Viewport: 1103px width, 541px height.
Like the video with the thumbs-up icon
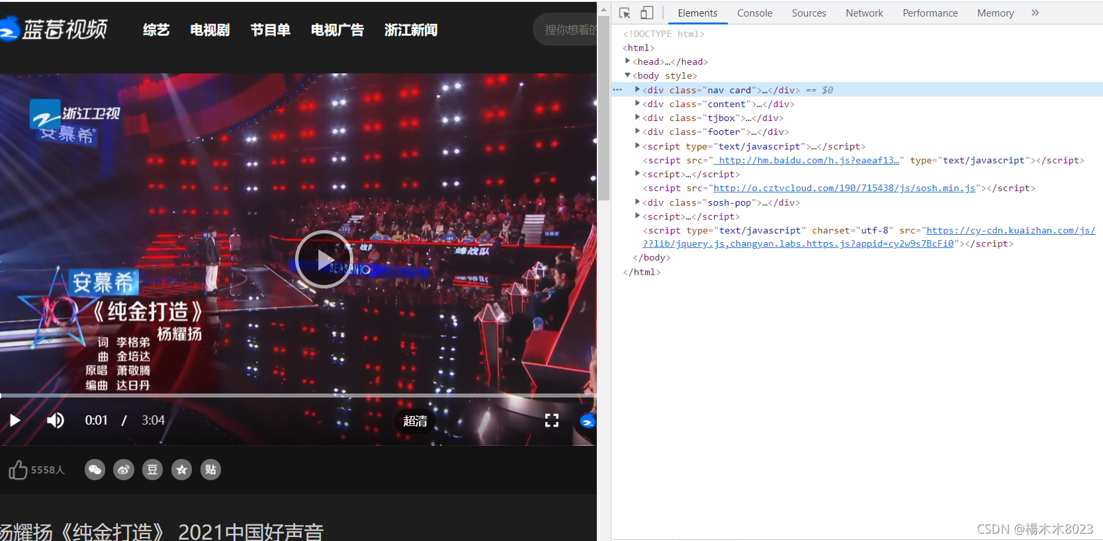tap(18, 470)
